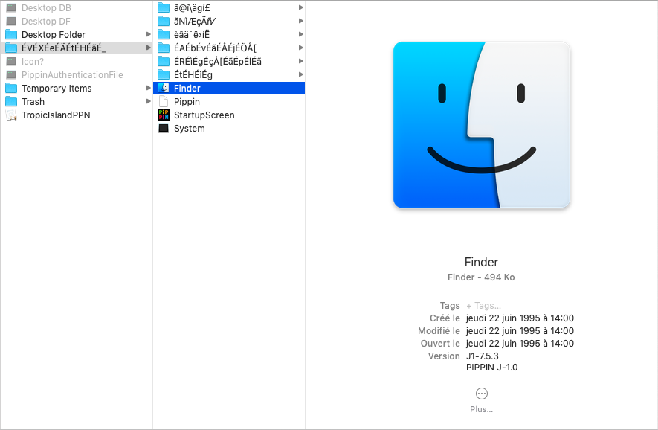Click the Finder title in preview pane
This screenshot has width=658, height=430.
click(x=481, y=262)
